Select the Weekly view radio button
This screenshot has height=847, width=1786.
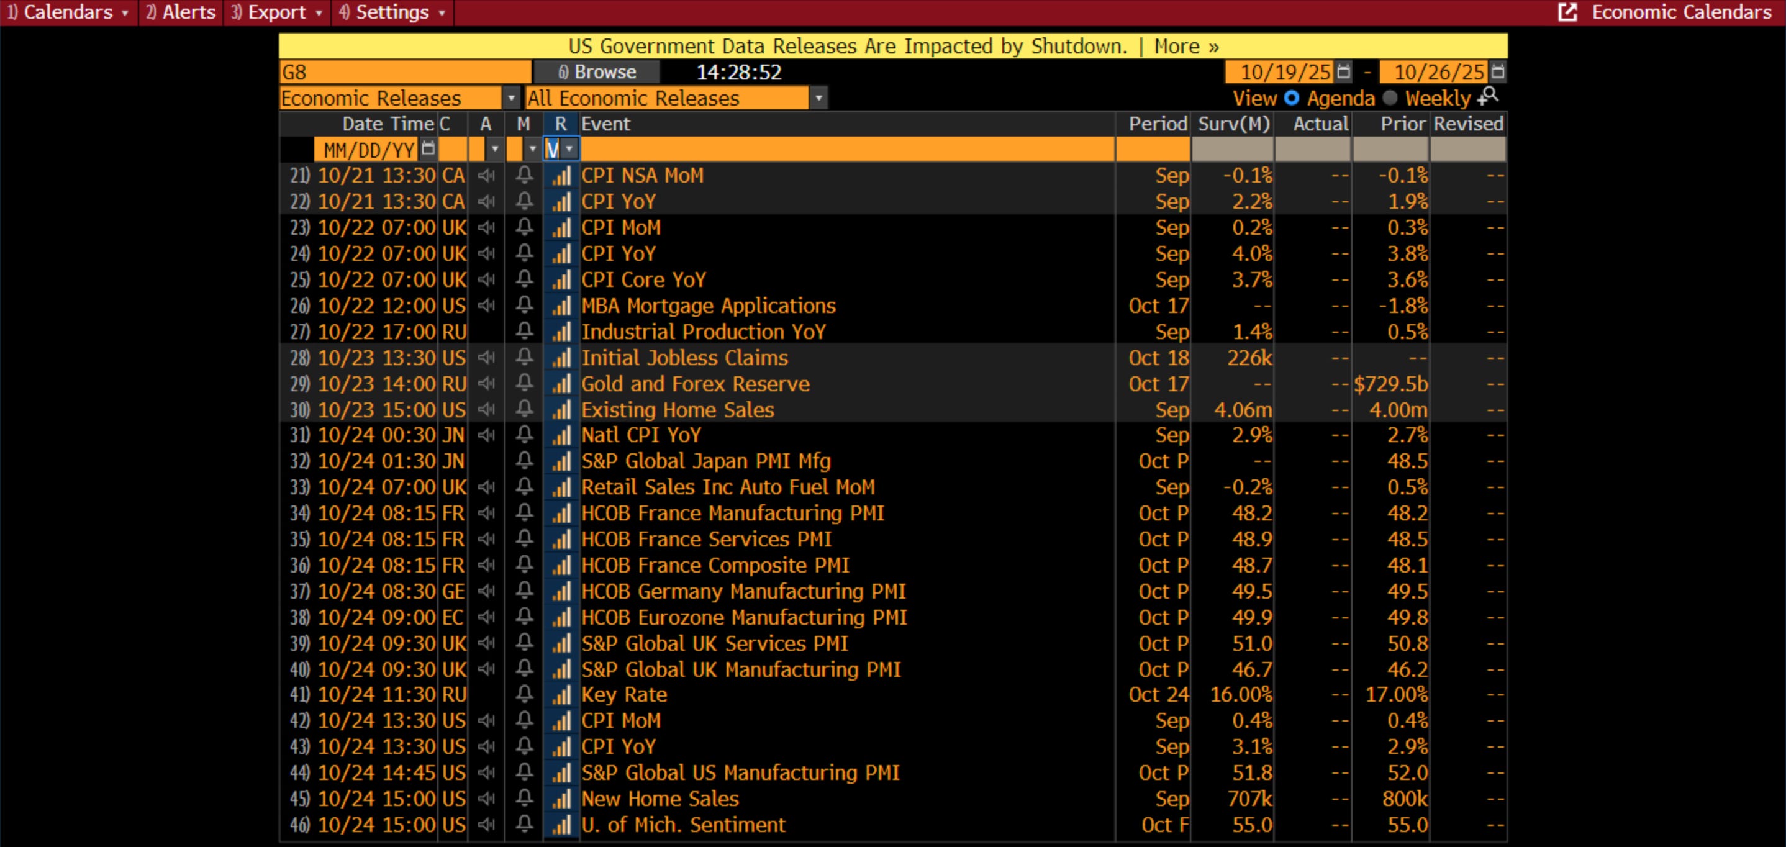[x=1389, y=99]
